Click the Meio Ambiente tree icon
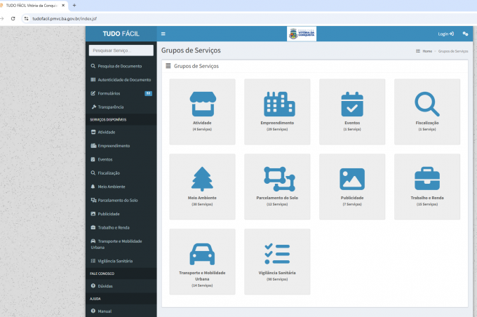Viewport: 477px width, 317px height. click(x=202, y=179)
